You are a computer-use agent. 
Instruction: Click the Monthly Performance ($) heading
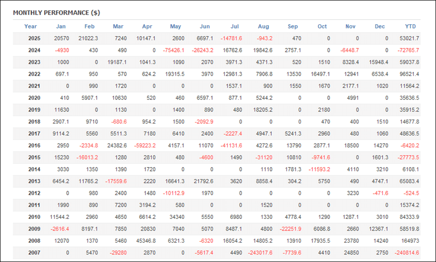point(56,13)
